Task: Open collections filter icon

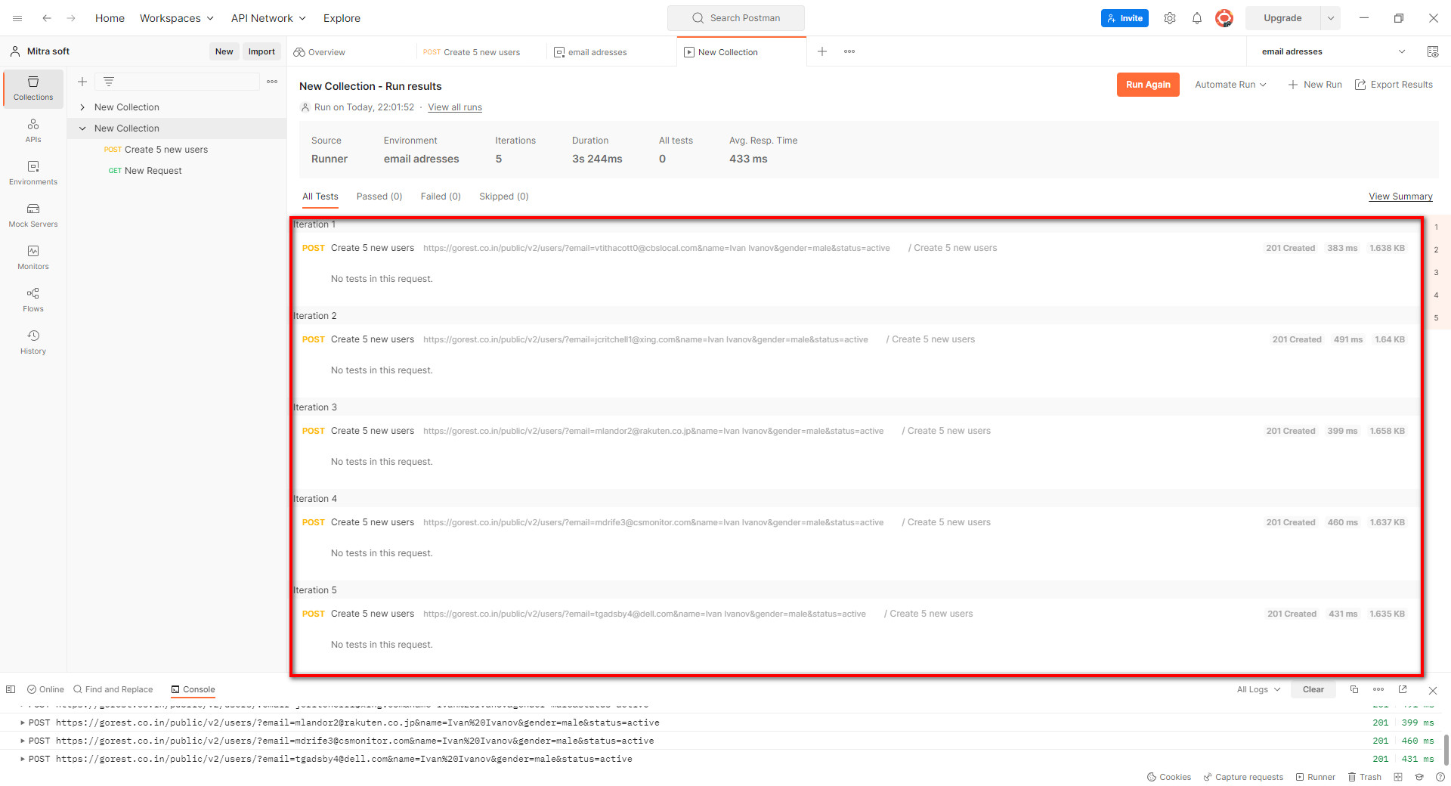Action: coord(109,82)
